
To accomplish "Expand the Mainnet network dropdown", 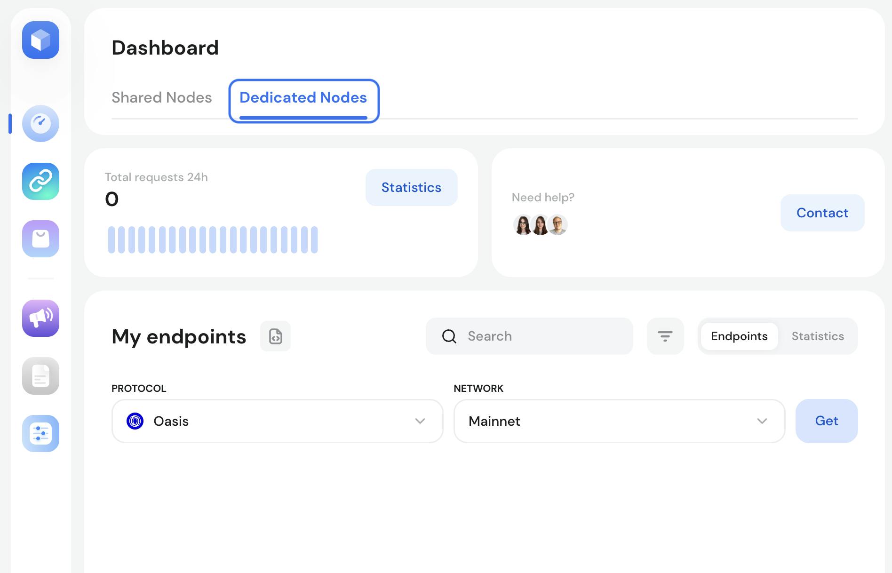I will coord(619,421).
